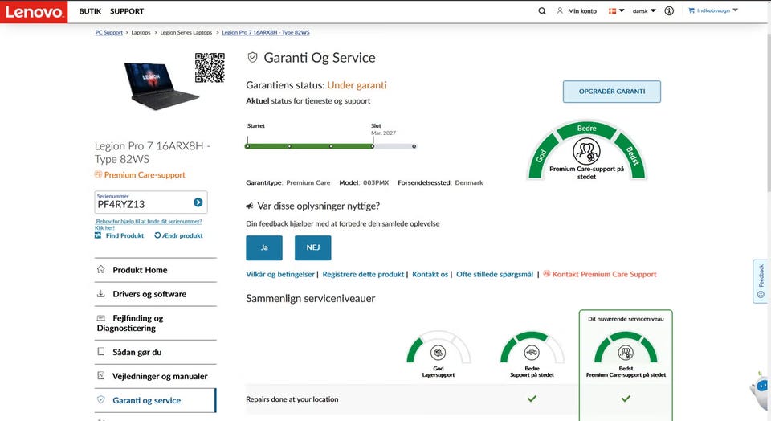Screen dimensions: 771x421
Task: Click the Min konto user icon
Action: pos(560,10)
